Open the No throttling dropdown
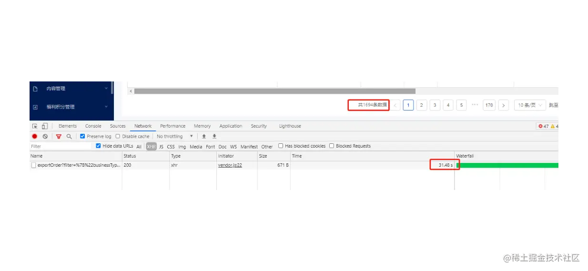Image resolution: width=588 pixels, height=271 pixels. pos(175,136)
